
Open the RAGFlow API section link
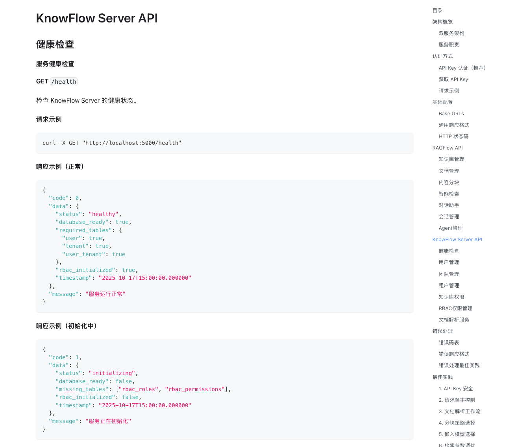(x=447, y=148)
